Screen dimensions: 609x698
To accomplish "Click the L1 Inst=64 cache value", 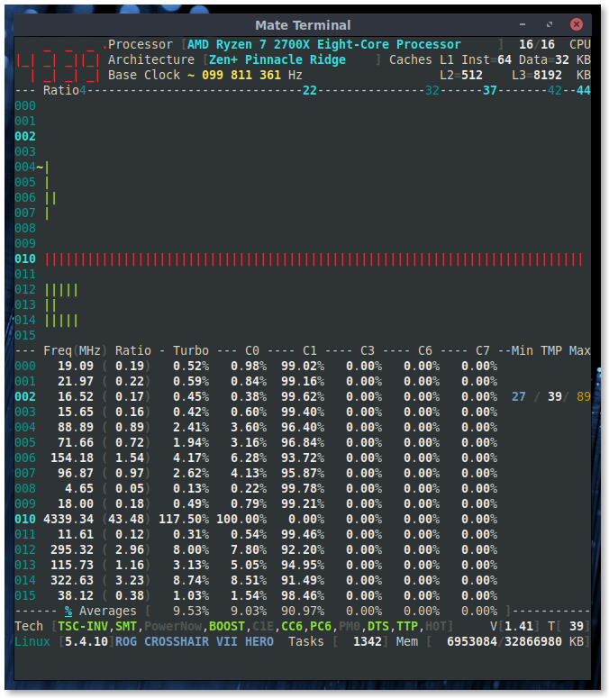I will coord(476,59).
